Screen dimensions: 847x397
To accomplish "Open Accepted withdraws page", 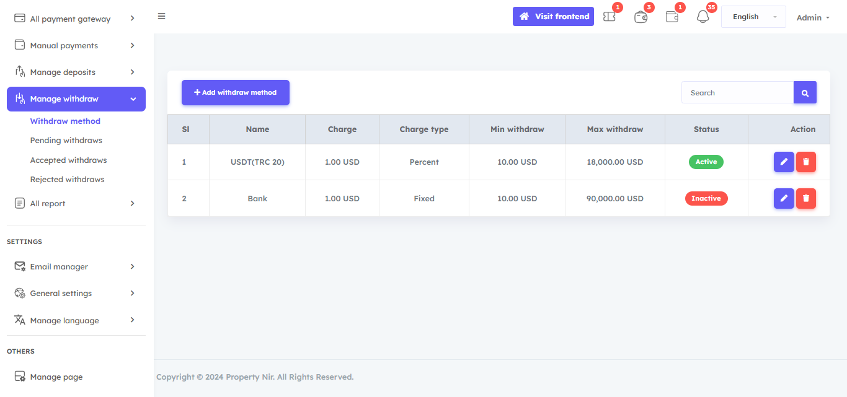I will pyautogui.click(x=68, y=160).
